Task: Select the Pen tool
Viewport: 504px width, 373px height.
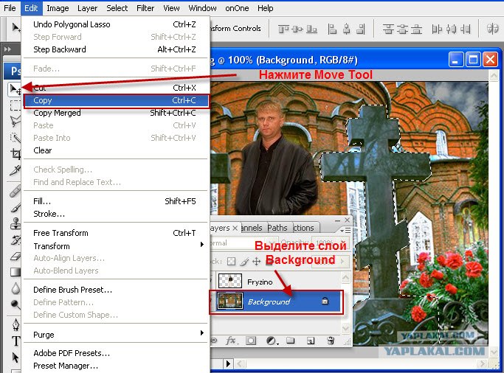Action: click(x=15, y=325)
